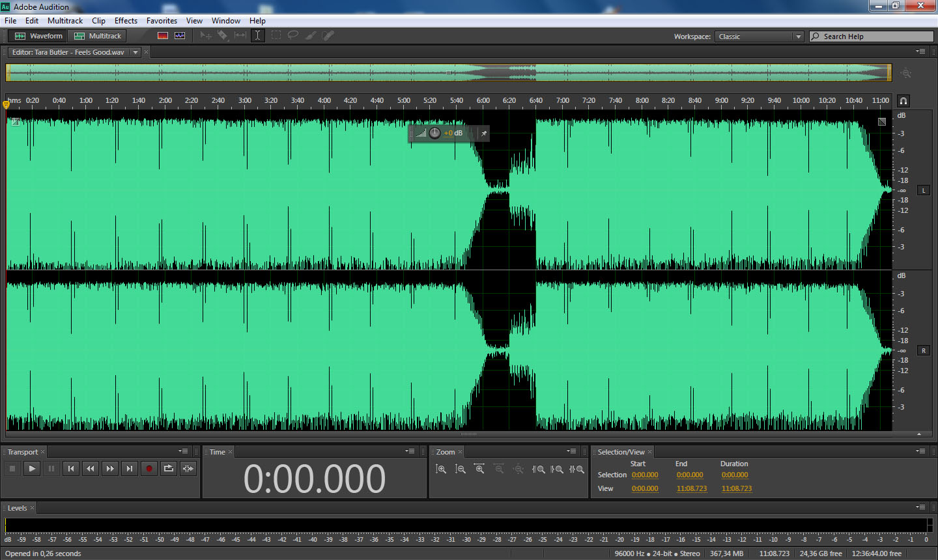Open the Editor file dropdown arrow
This screenshot has width=938, height=560.
click(x=135, y=52)
